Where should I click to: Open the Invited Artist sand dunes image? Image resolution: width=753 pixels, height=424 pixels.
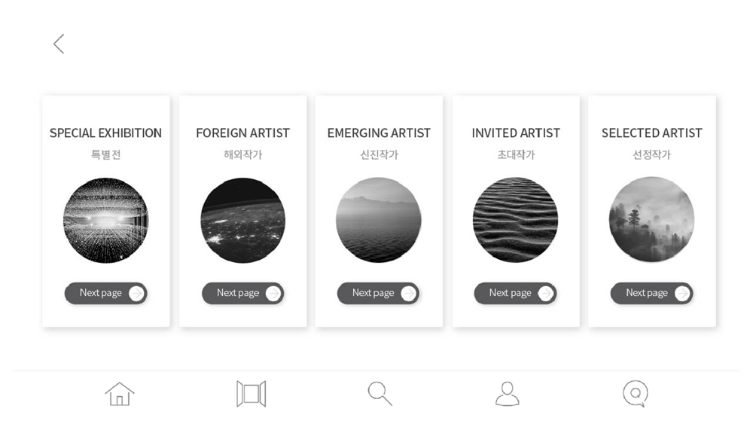point(516,220)
